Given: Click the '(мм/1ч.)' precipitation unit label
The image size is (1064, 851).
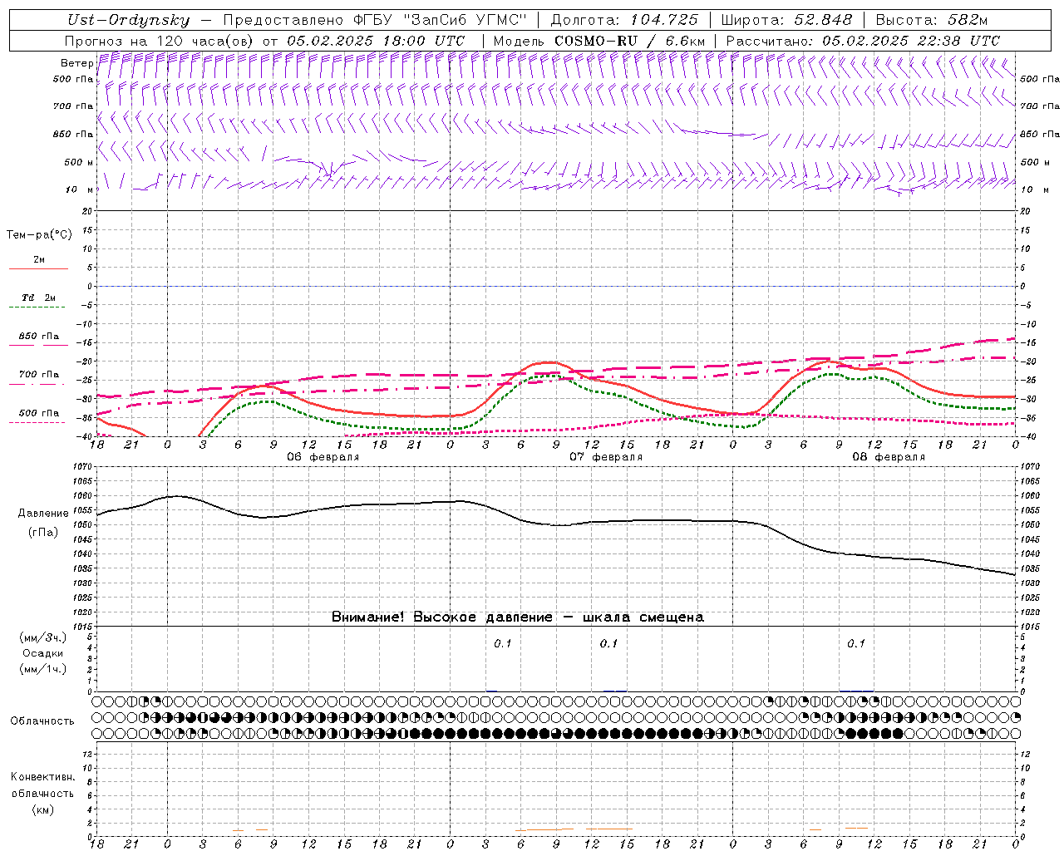Looking at the screenshot, I should [43, 670].
